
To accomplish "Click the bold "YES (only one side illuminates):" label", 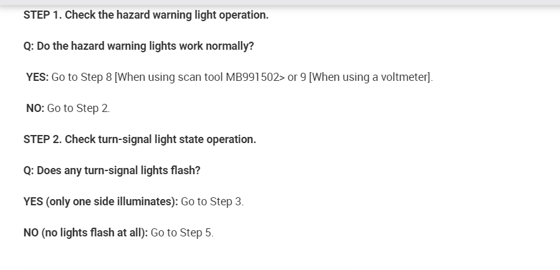I will (100, 202).
